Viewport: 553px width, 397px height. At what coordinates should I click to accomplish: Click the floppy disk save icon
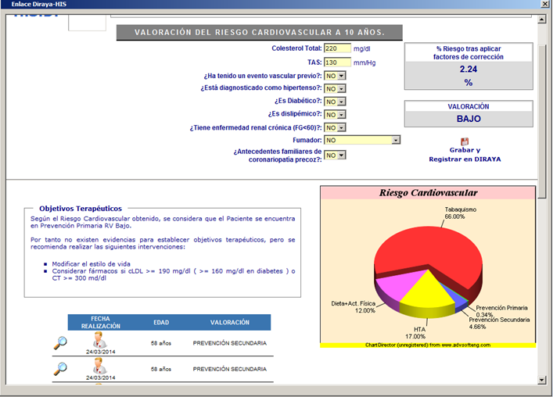point(465,141)
